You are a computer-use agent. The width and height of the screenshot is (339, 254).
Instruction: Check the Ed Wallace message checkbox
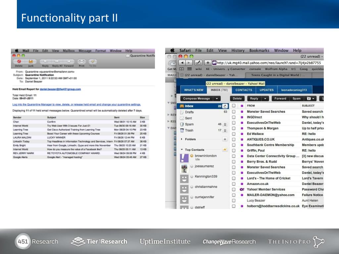point(234,134)
